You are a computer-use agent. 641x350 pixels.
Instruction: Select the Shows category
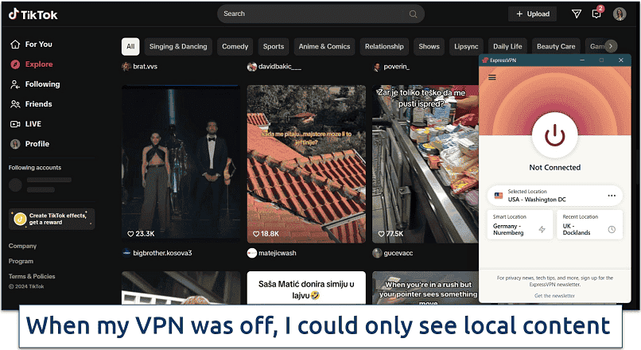[x=429, y=47]
